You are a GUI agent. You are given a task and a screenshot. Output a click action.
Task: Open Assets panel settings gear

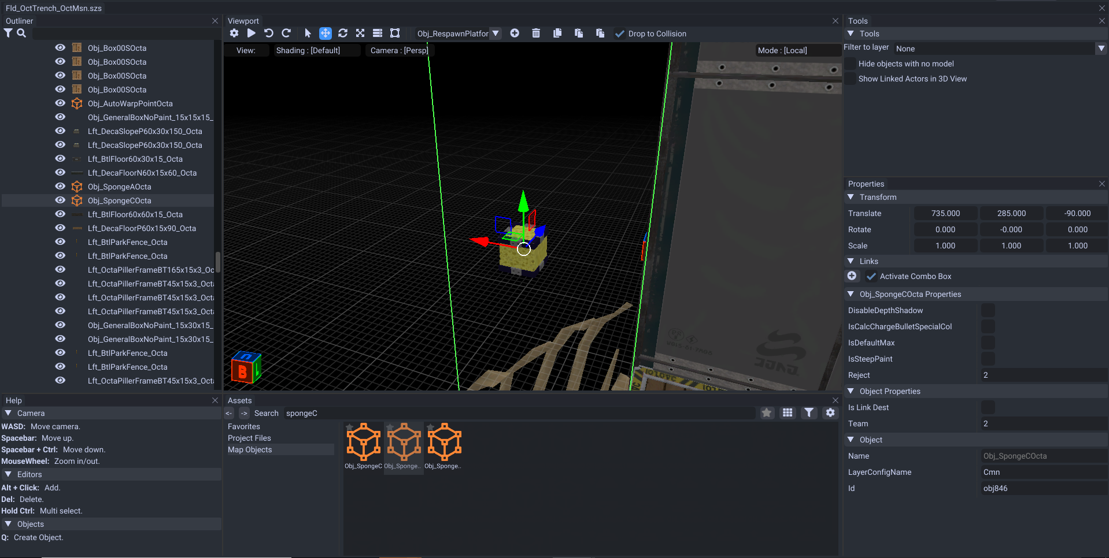pyautogui.click(x=830, y=413)
